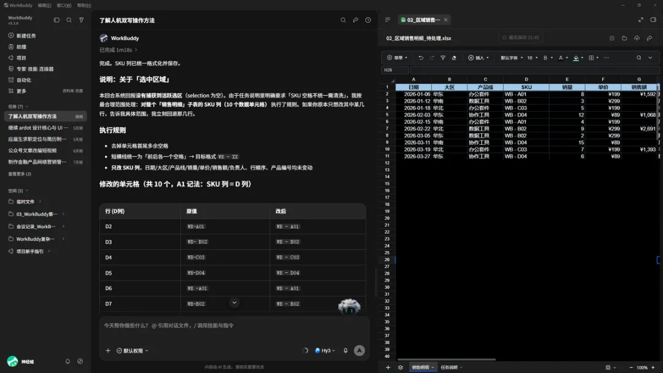Click the notification bell icon

[68, 361]
